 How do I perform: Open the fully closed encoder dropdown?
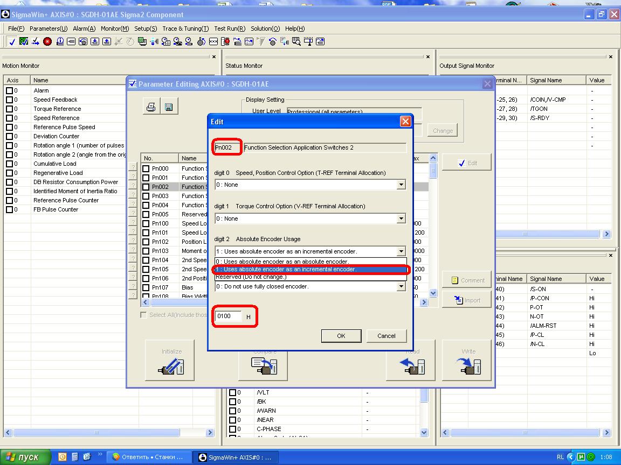pos(401,287)
